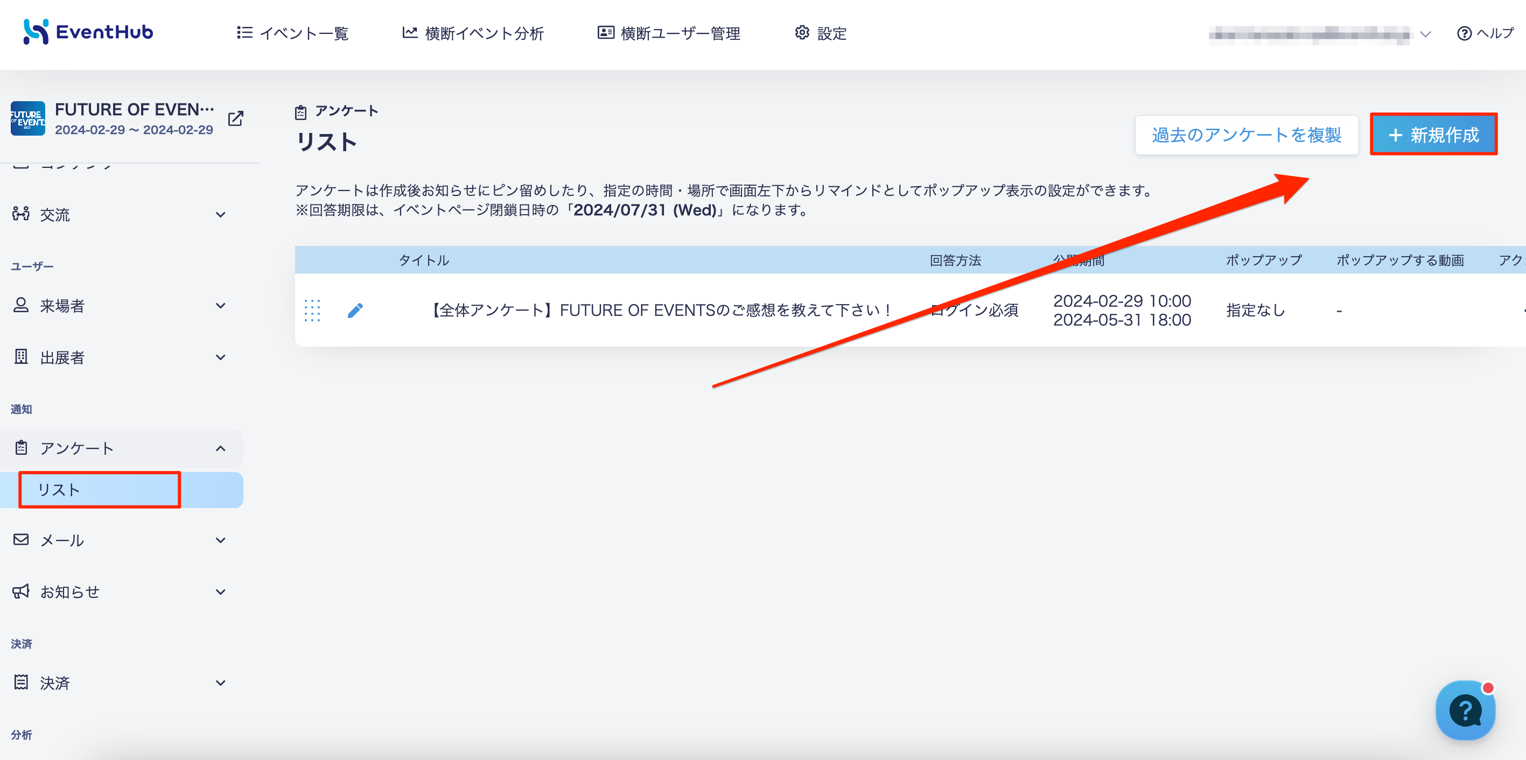Expand the 決済 chevron

[220, 683]
